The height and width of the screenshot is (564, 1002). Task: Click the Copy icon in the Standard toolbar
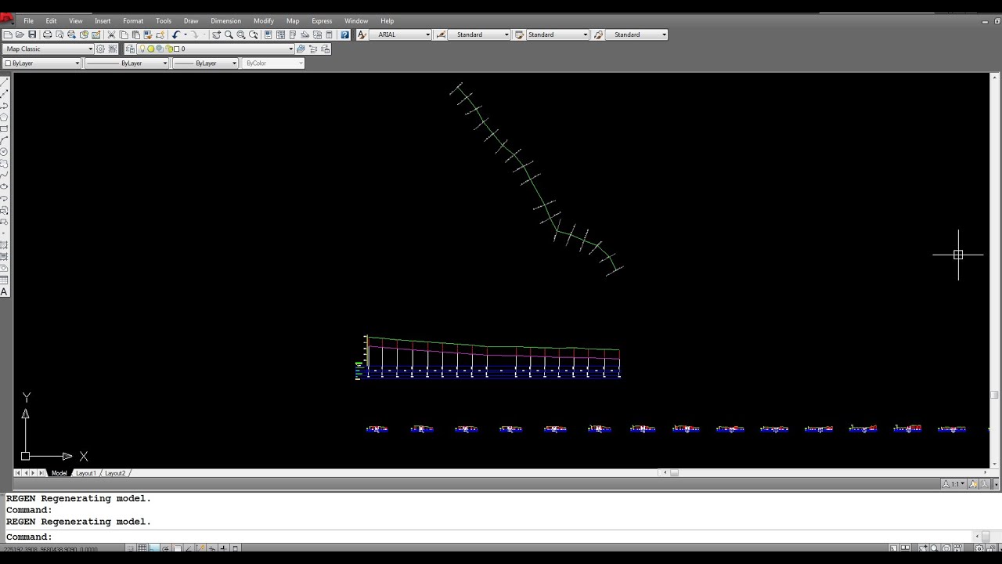click(x=124, y=34)
